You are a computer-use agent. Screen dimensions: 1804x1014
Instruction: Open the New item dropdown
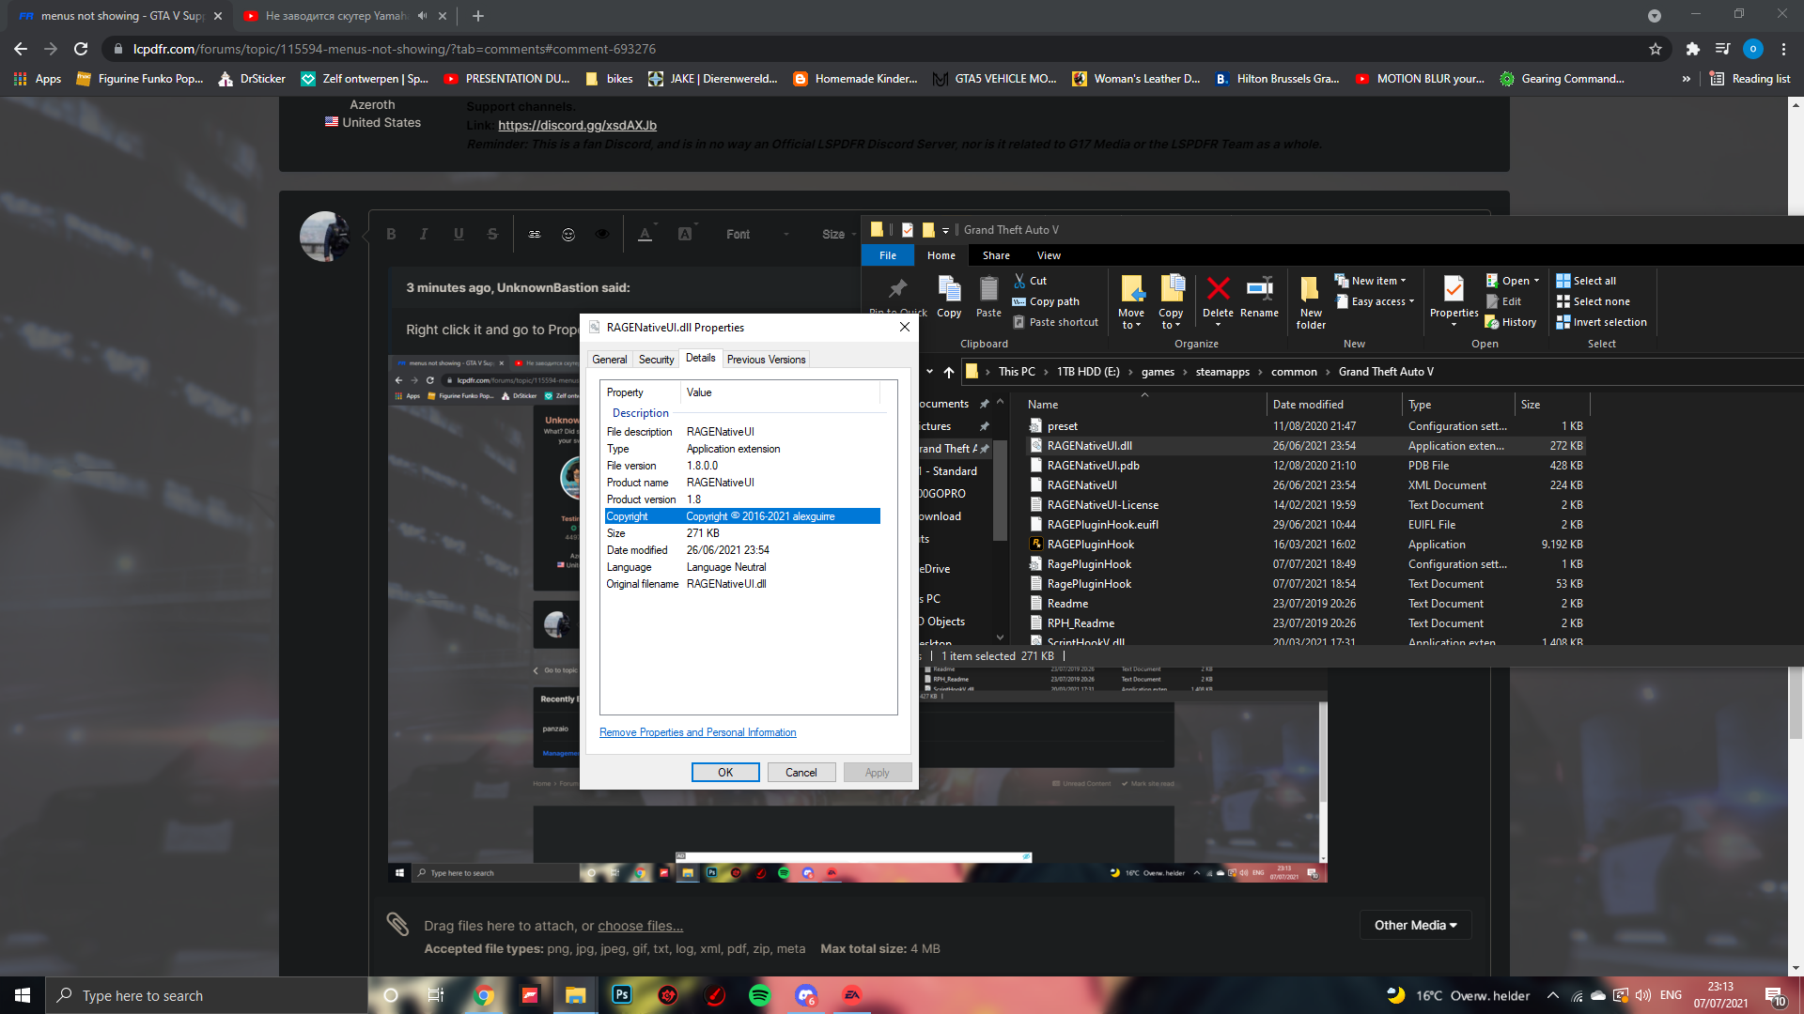tap(1377, 281)
